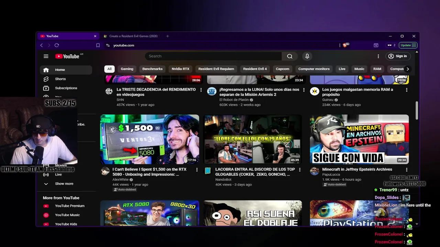Switch to Create a Resident Evil Games tab
Screen dimensions: 440x247
tap(132, 36)
